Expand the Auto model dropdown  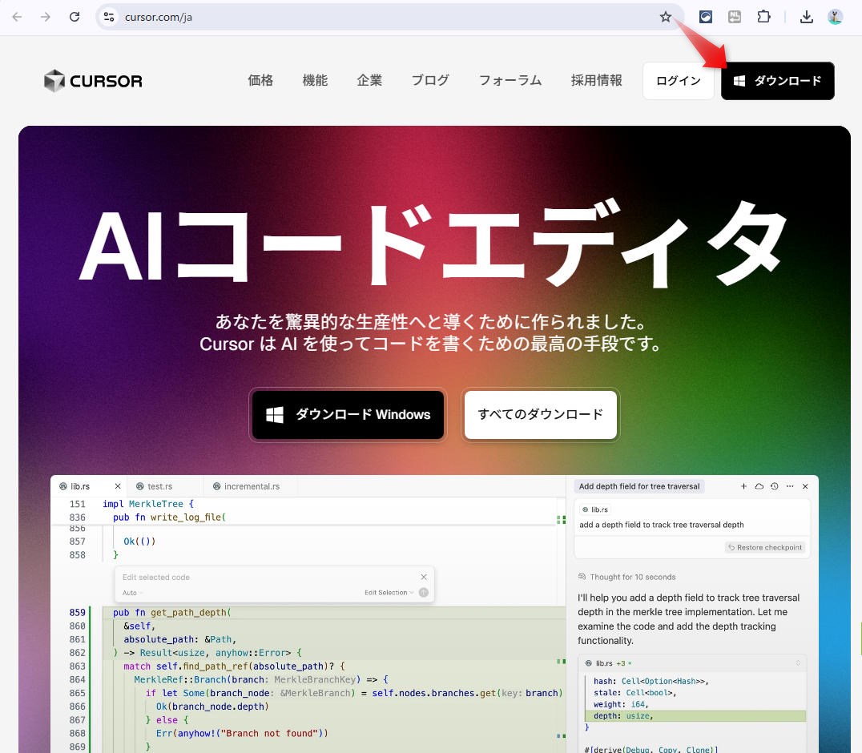click(x=132, y=593)
